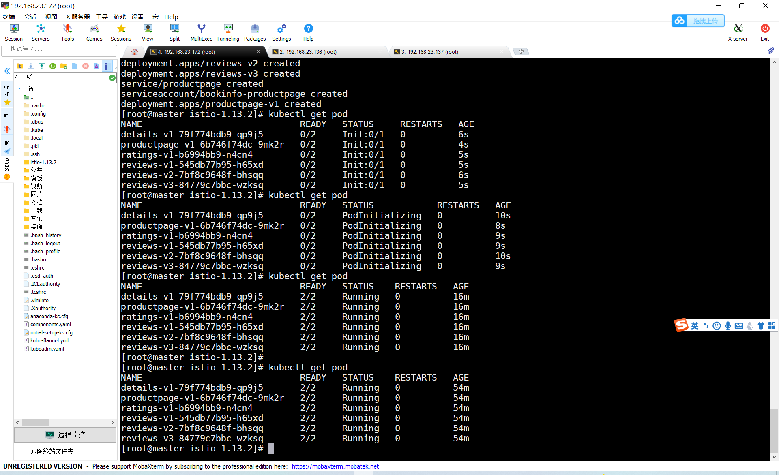
Task: Click the 远程监控 button
Action: (x=65, y=434)
